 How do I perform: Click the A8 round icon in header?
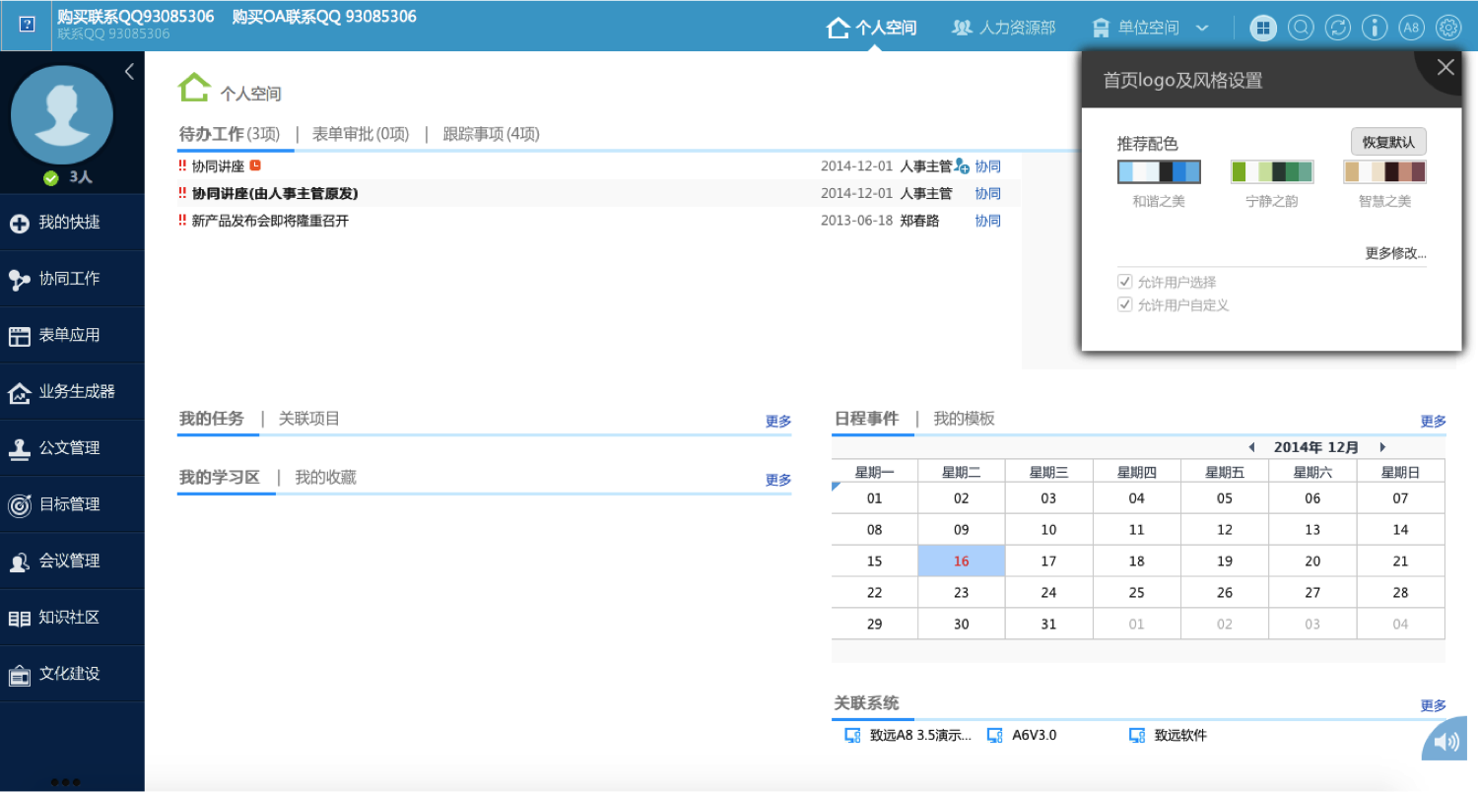(x=1411, y=28)
